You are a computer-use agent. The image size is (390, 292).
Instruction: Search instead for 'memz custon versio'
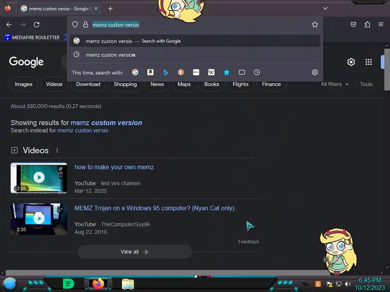83,130
